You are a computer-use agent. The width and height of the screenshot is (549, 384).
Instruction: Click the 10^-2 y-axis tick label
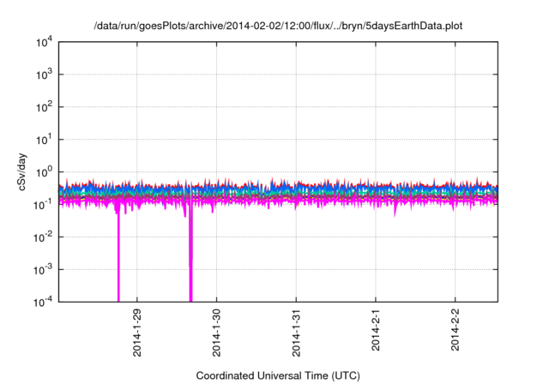[x=43, y=237]
